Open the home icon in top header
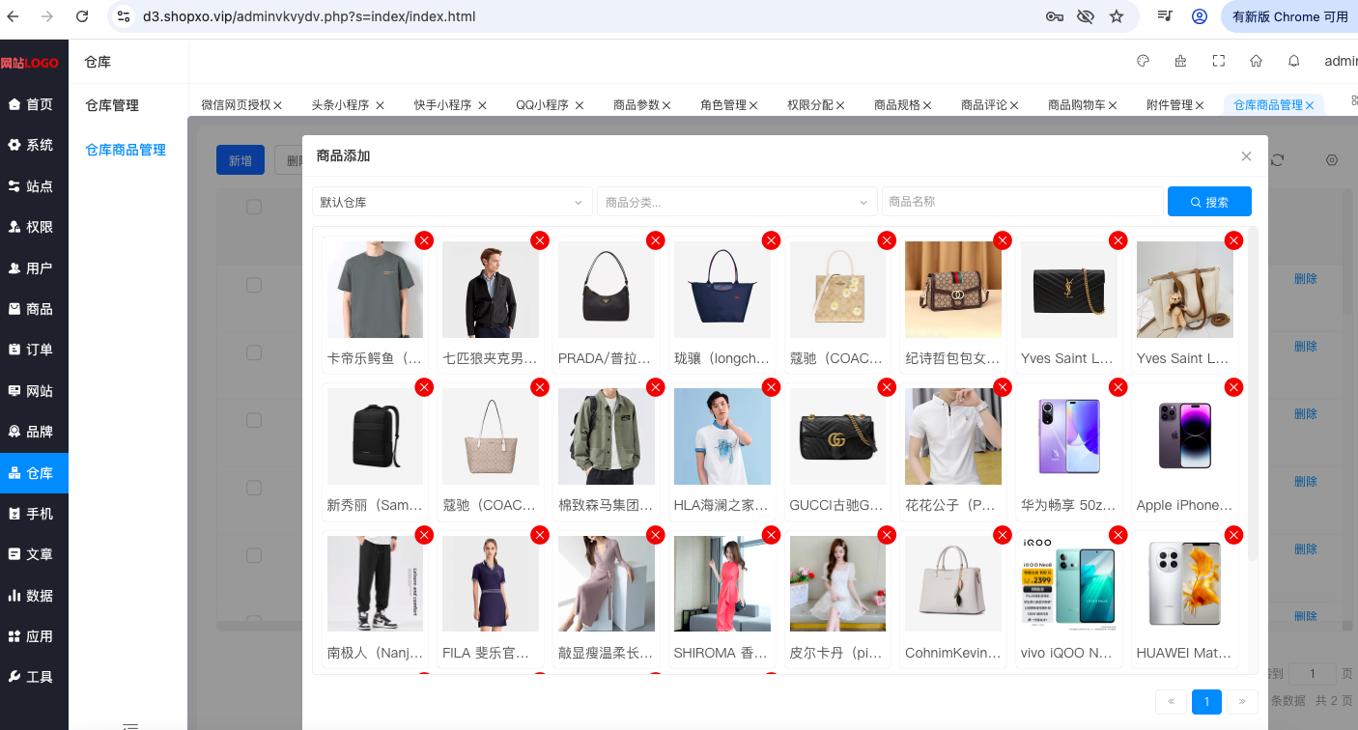The image size is (1358, 730). 1257,61
